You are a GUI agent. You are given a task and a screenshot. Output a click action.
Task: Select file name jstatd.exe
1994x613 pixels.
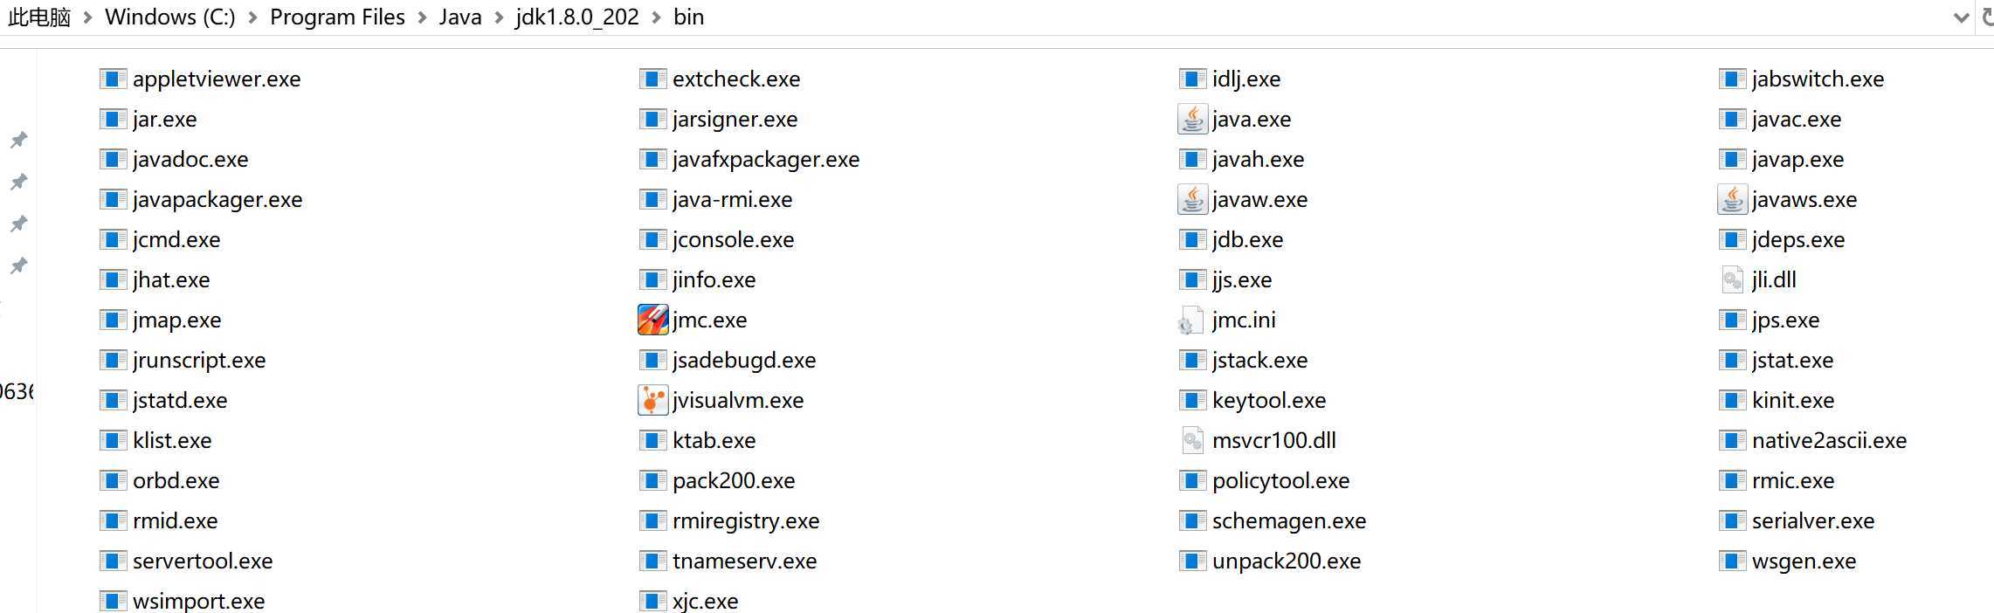click(180, 401)
